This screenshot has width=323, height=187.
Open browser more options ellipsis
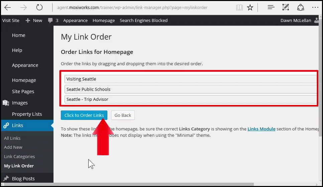tap(315, 7)
